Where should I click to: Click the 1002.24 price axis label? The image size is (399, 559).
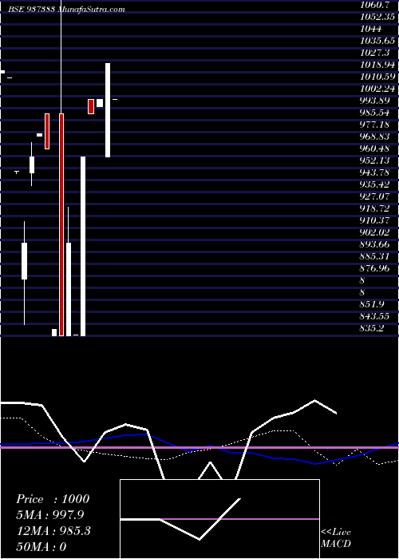point(376,89)
